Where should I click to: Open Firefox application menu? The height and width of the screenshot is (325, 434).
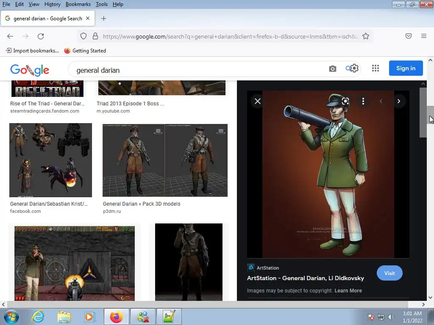pyautogui.click(x=423, y=36)
